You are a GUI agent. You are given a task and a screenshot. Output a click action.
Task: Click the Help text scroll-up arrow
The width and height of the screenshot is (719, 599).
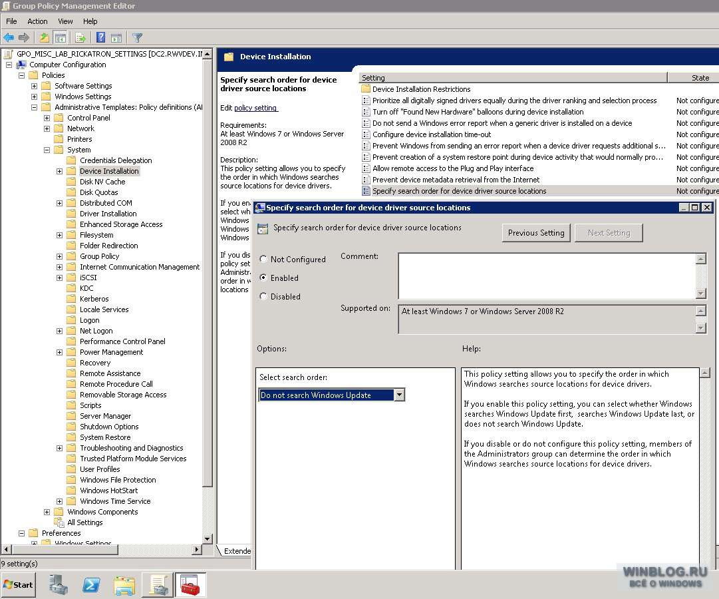pos(705,373)
